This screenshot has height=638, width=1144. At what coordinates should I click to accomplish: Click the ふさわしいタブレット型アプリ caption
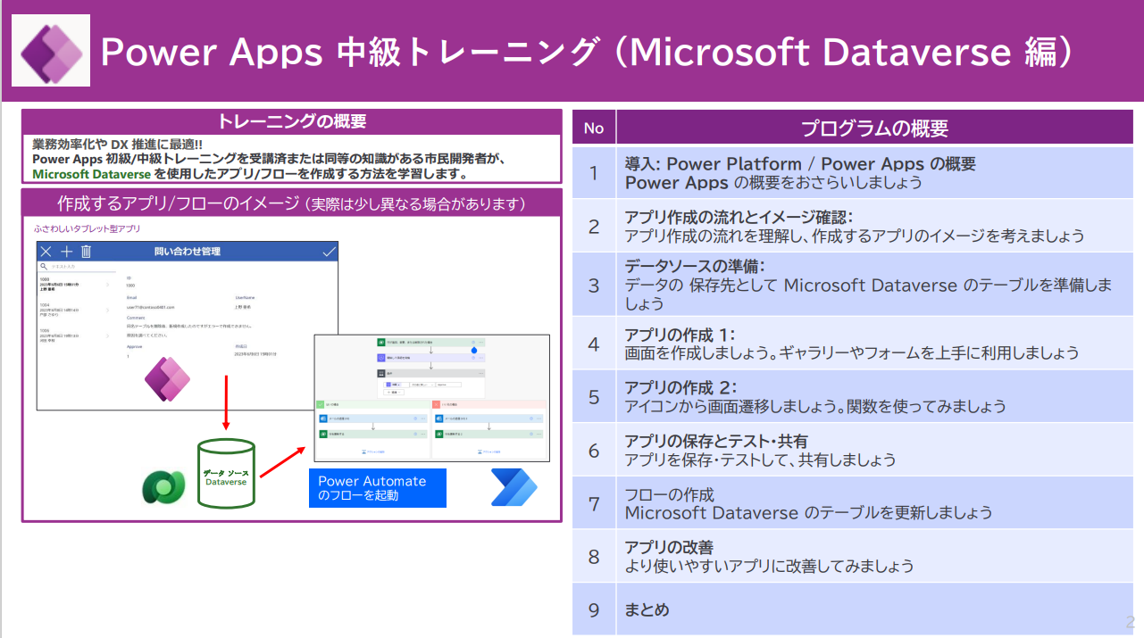pos(88,229)
